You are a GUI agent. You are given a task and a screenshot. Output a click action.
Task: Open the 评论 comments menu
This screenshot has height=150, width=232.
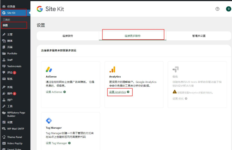pyautogui.click(x=10, y=72)
